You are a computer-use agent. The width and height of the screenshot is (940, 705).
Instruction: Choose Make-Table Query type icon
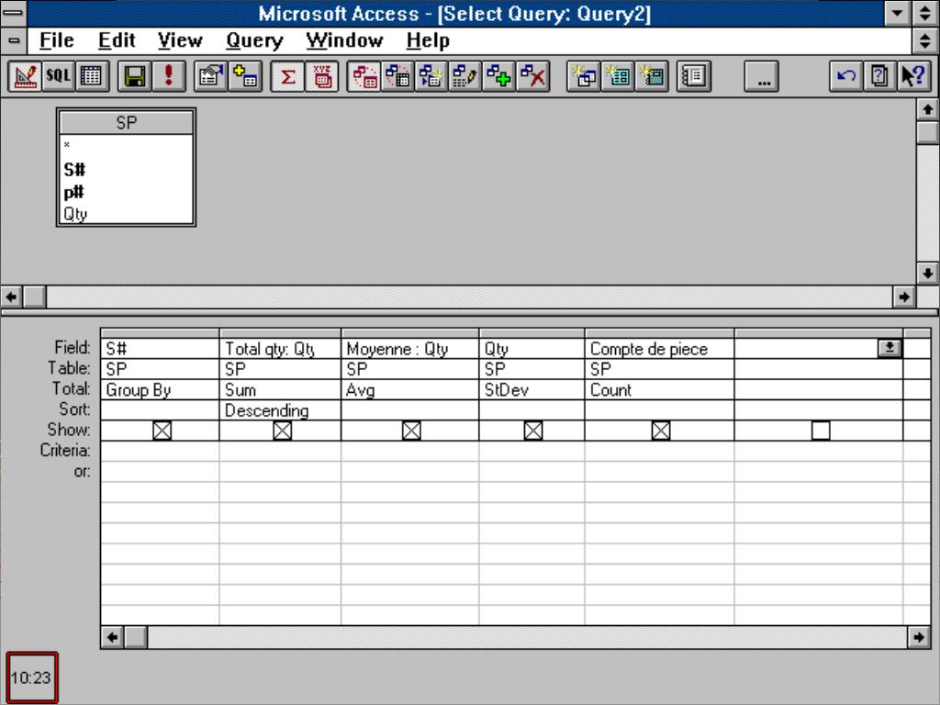coord(431,76)
